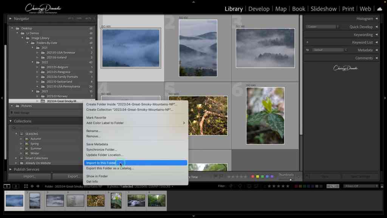This screenshot has width=387, height=218.
Task: Filter by flagged status icon
Action: (x=231, y=186)
